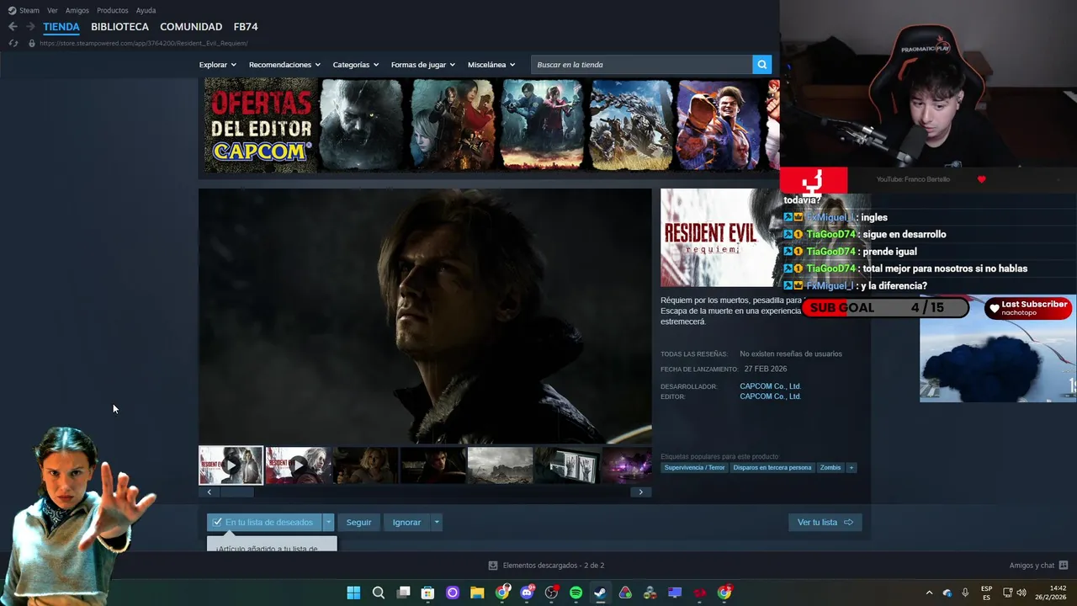Click the microphone icon in system tray

965,593
